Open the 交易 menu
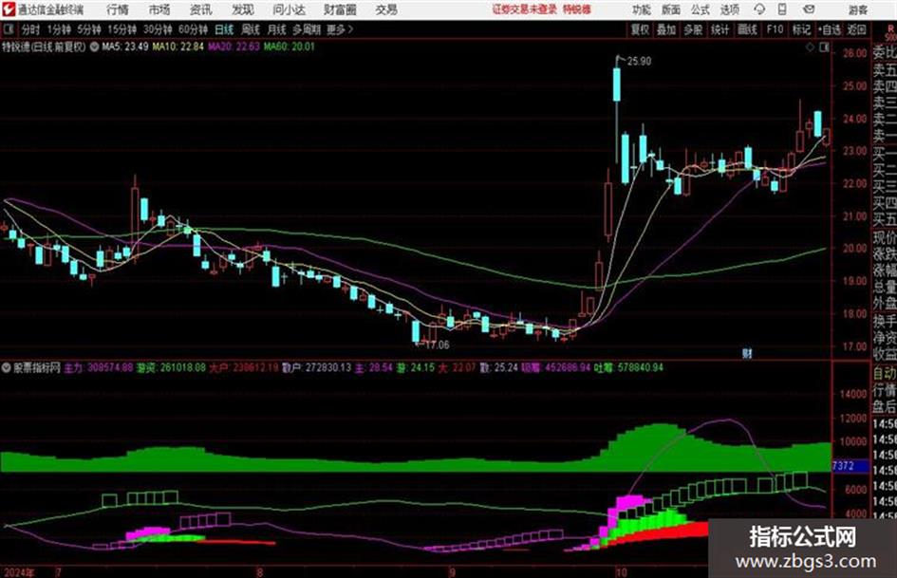 coord(386,9)
